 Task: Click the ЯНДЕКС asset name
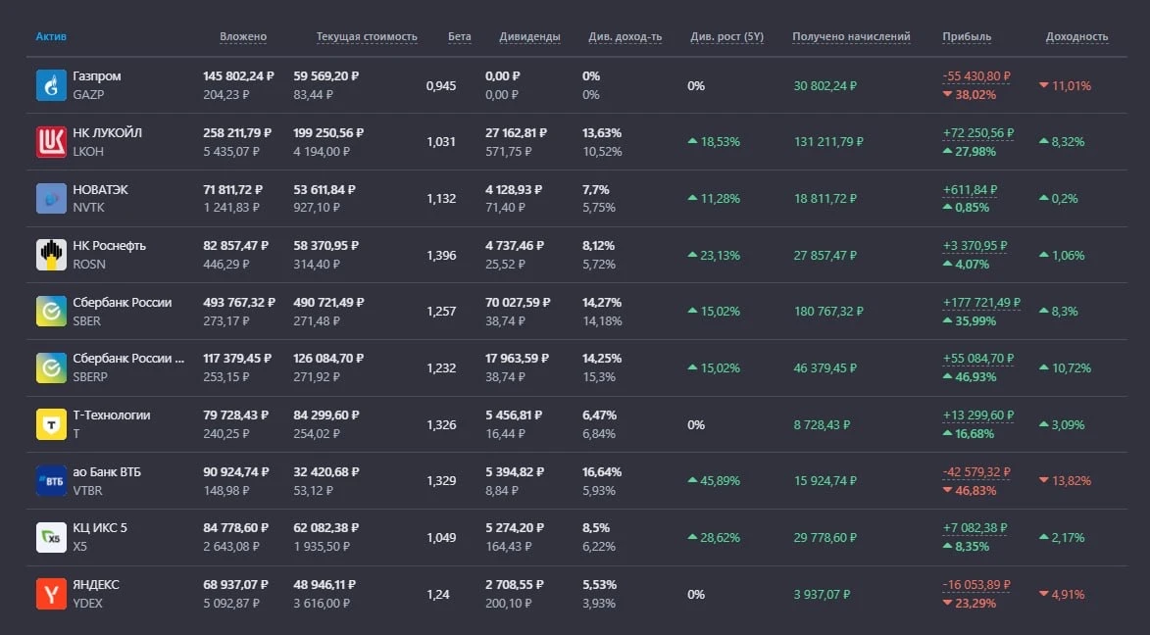pyautogui.click(x=96, y=584)
